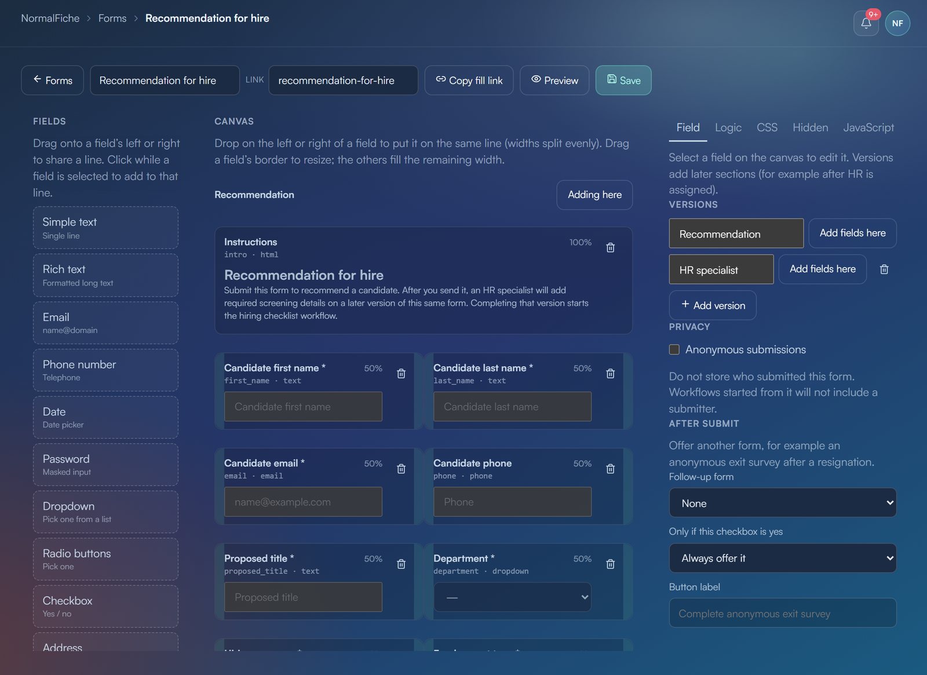Add fields to HR specialist version
927x675 pixels.
coord(823,269)
